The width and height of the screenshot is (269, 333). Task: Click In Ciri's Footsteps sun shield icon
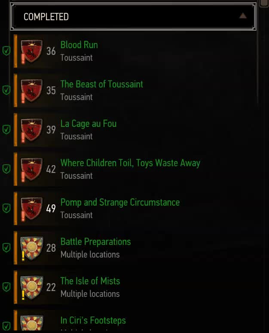click(31, 323)
